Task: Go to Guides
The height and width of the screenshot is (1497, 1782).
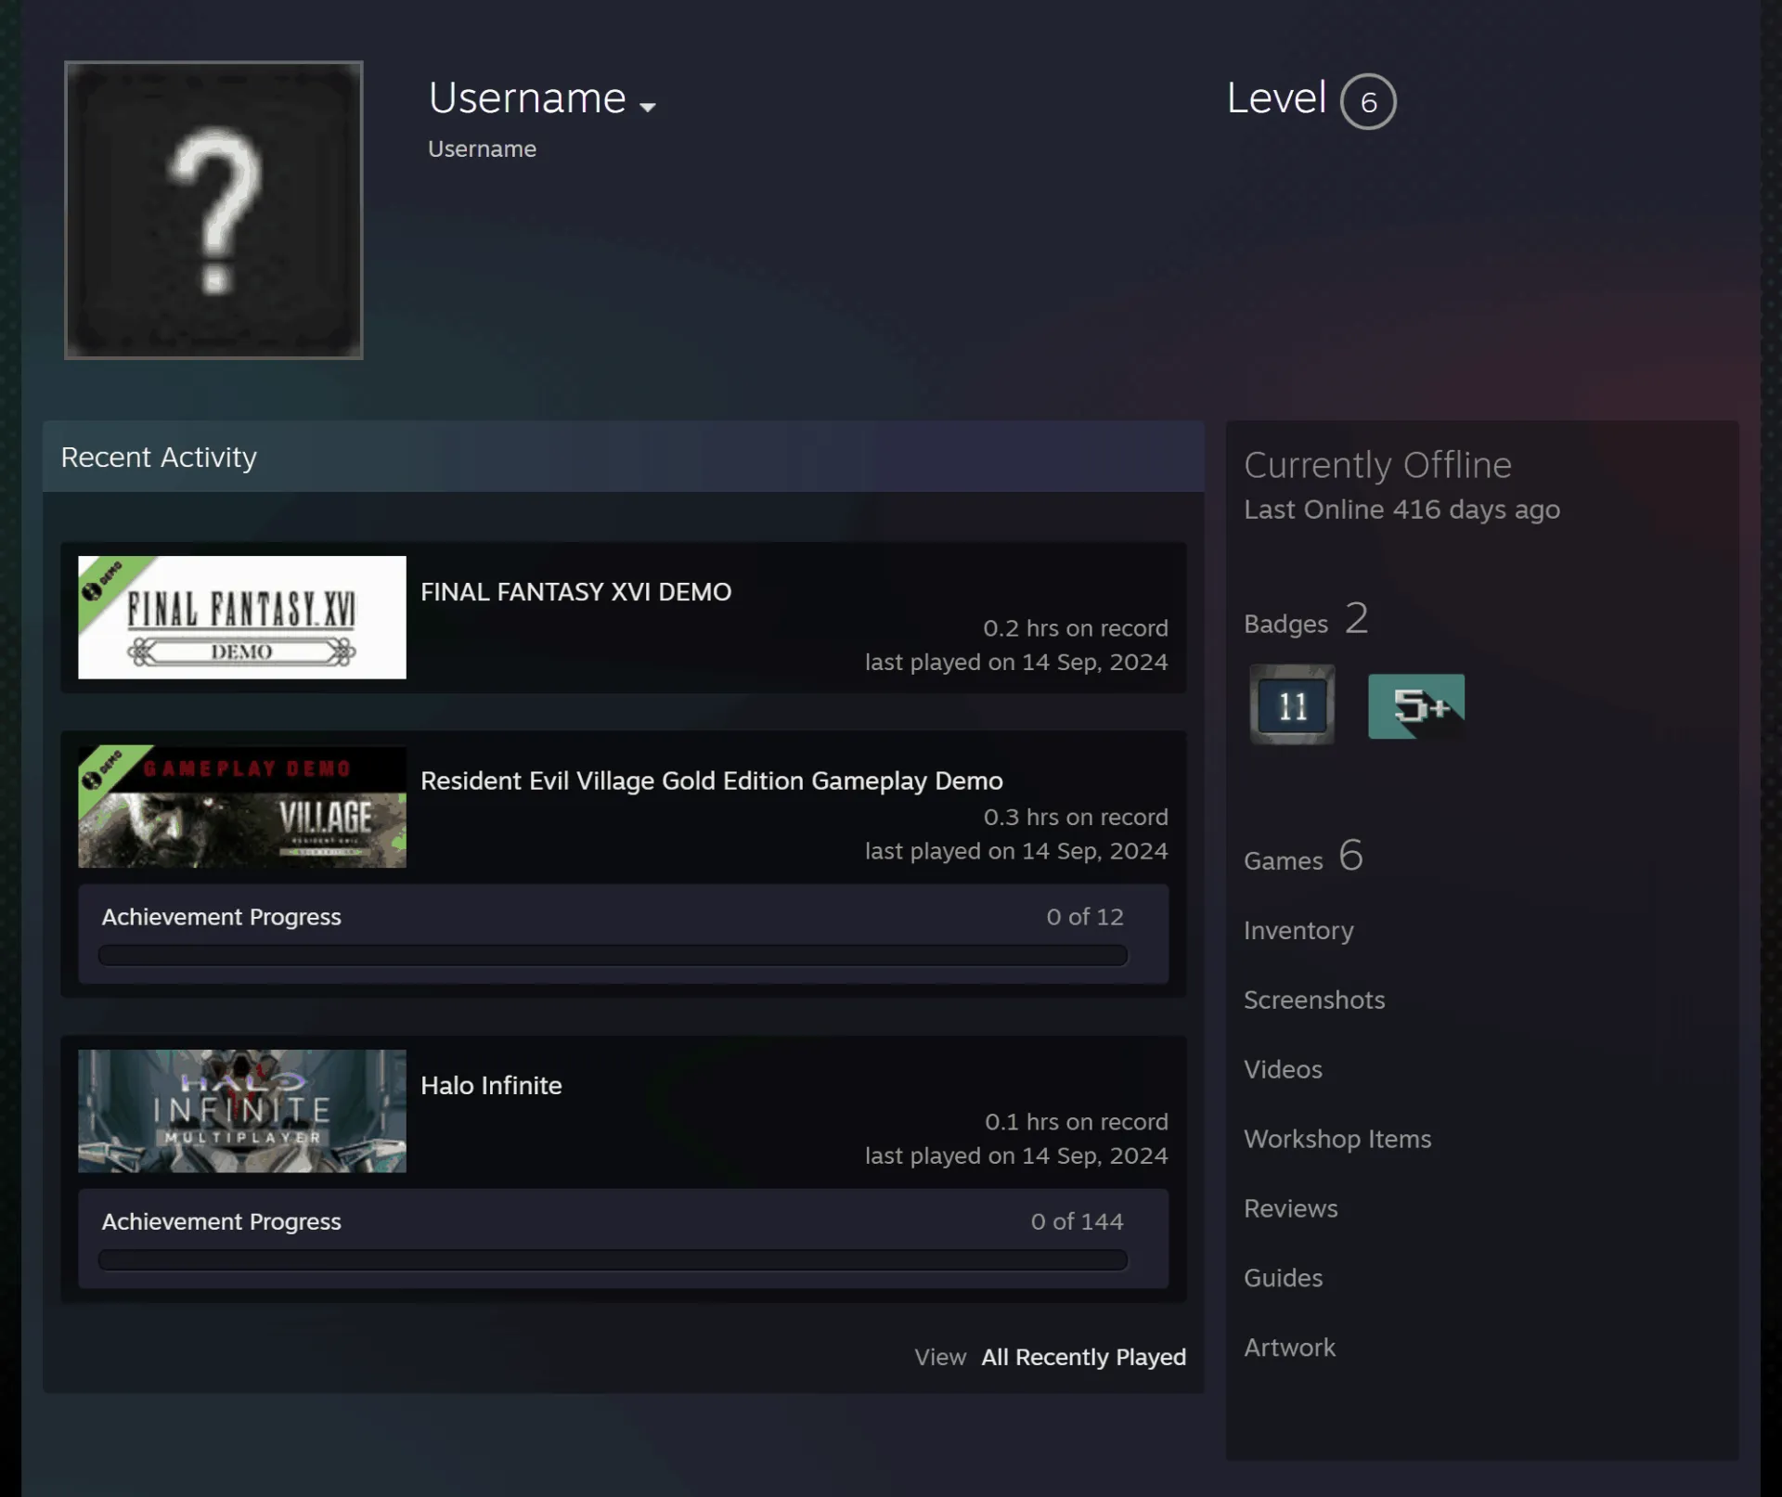Action: 1283,1279
